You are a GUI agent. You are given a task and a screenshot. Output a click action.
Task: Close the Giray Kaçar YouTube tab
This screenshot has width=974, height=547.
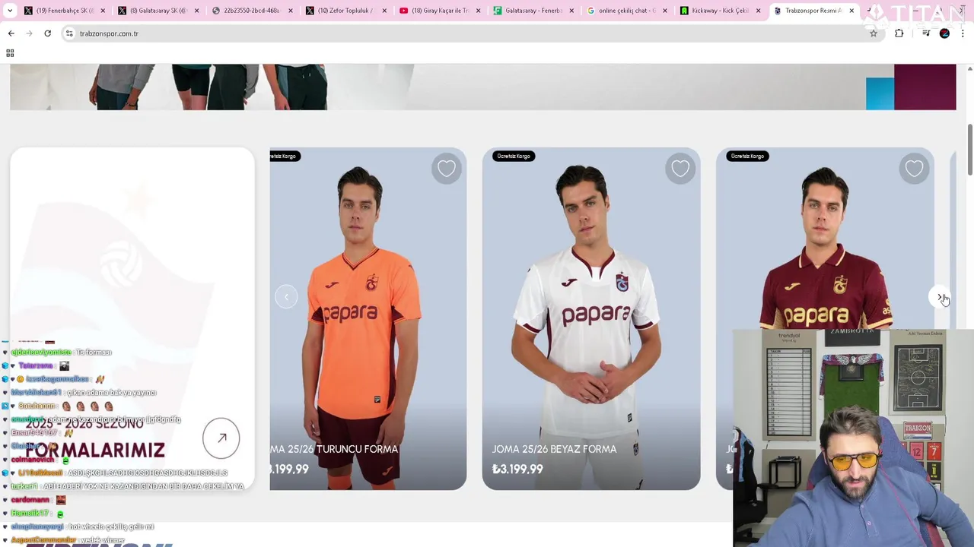click(478, 11)
